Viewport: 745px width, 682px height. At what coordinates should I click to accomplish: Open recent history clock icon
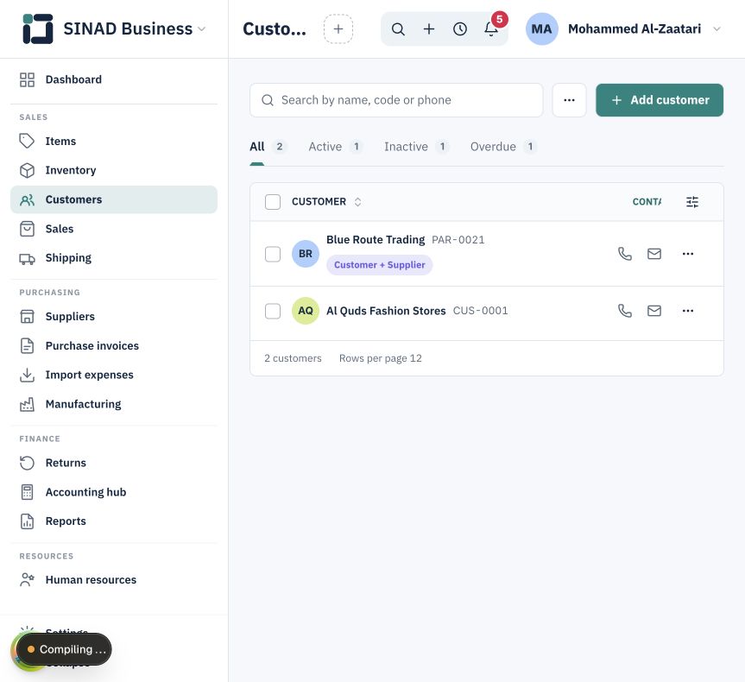point(460,29)
